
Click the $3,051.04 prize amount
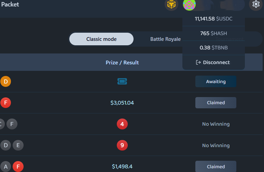coord(122,103)
